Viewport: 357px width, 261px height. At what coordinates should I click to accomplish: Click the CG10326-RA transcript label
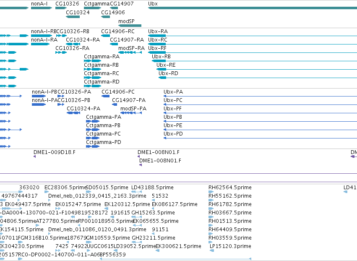tap(73, 48)
